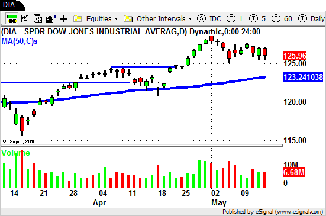Click the green symbol link chain icon
This screenshot has width=326, height=216.
click(12, 19)
